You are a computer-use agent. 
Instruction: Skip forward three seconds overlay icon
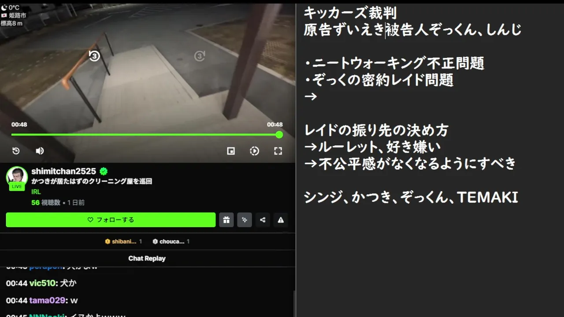tap(200, 56)
